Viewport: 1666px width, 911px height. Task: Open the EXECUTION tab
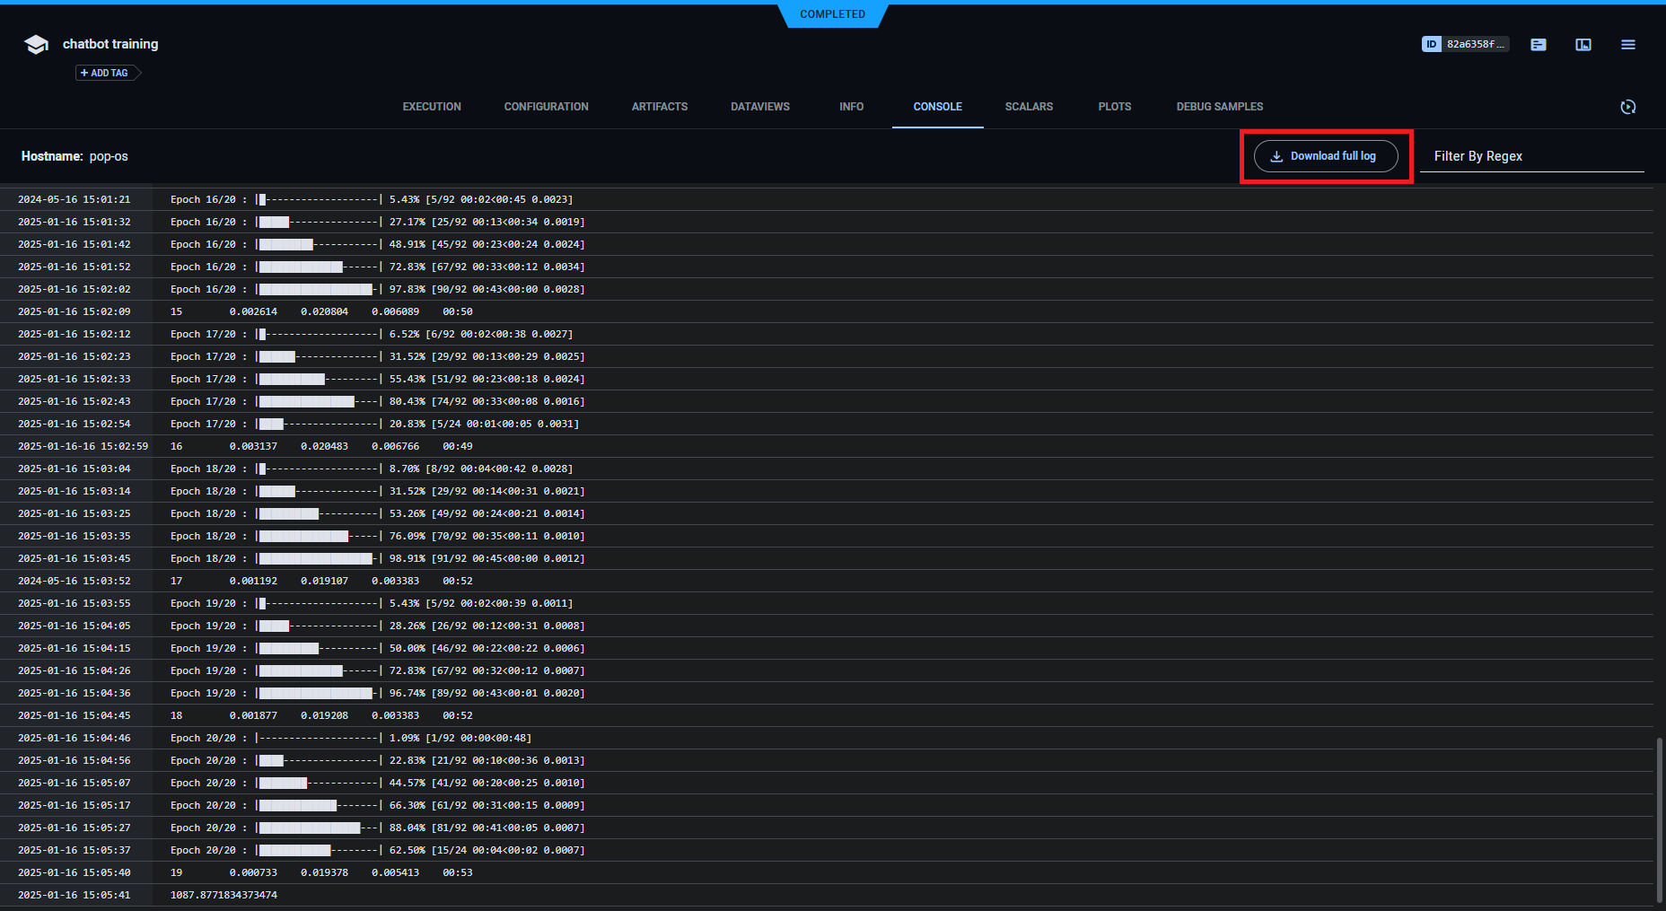click(431, 106)
